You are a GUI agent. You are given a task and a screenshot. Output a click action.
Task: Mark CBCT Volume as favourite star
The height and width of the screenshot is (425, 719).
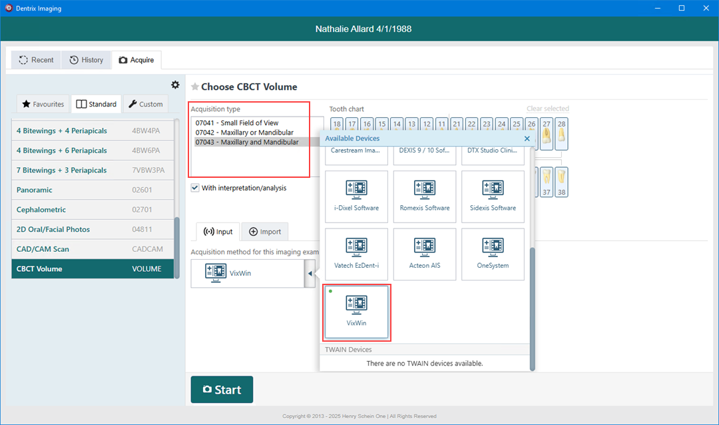[195, 87]
